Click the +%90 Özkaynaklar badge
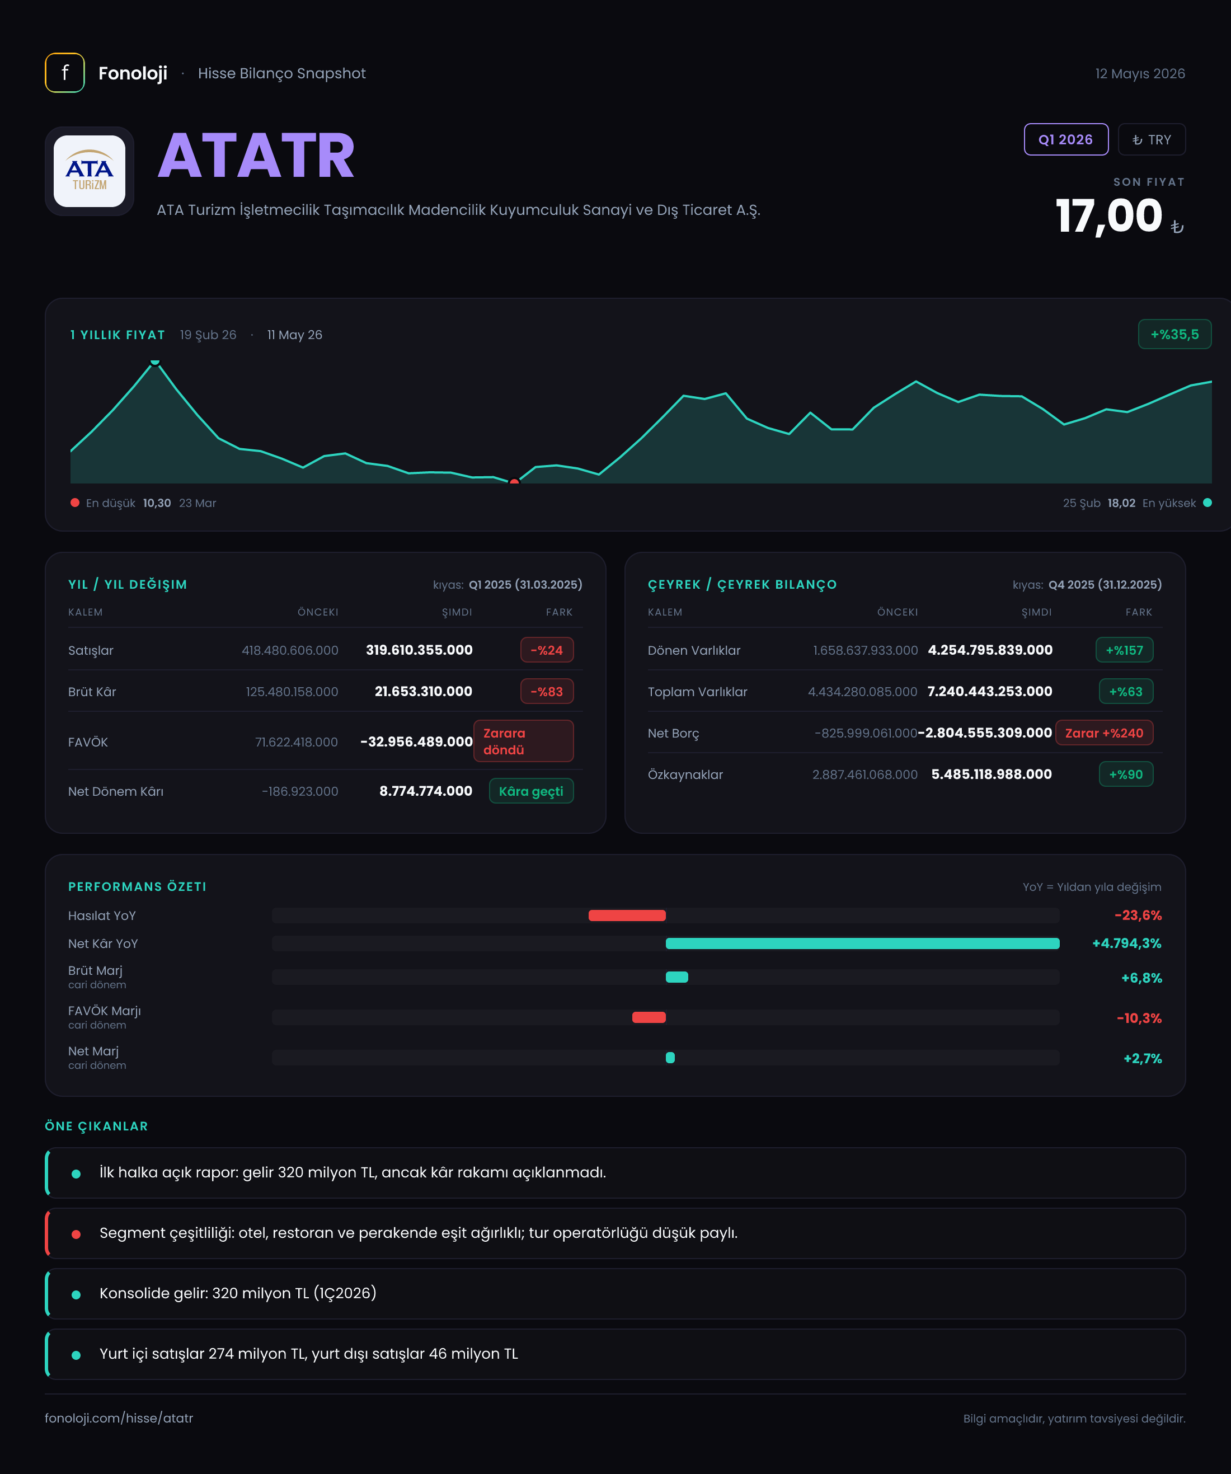Image resolution: width=1231 pixels, height=1474 pixels. [x=1126, y=774]
